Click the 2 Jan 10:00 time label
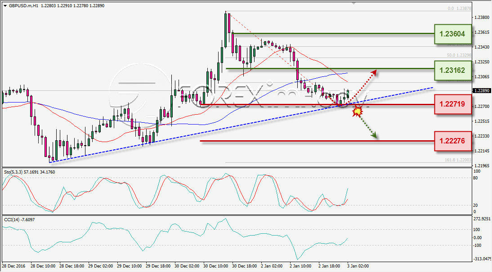The height and width of the screenshot is (272, 492). click(300, 266)
